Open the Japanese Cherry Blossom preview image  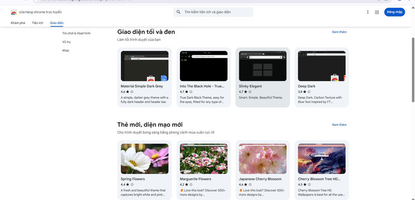262,159
